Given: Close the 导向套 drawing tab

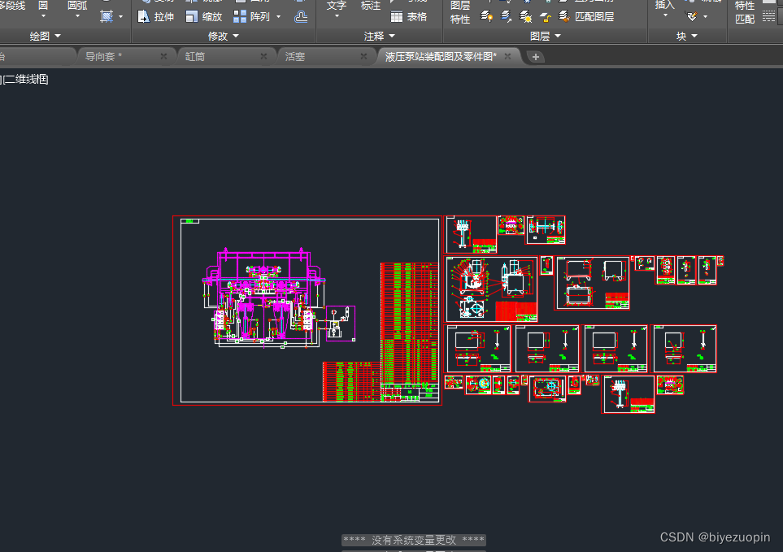Looking at the screenshot, I should 163,56.
